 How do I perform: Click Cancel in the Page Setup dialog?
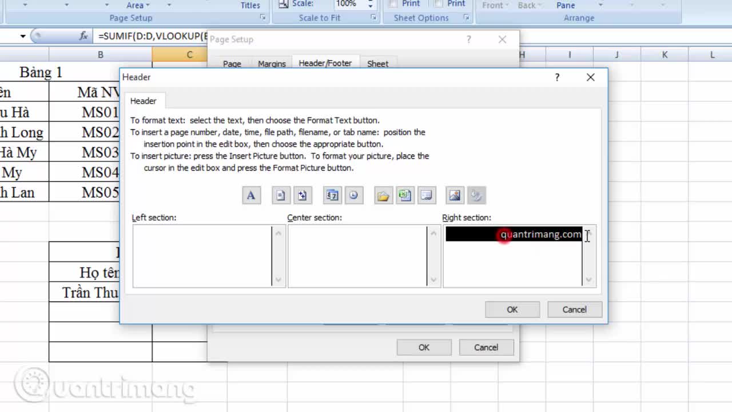coord(486,347)
